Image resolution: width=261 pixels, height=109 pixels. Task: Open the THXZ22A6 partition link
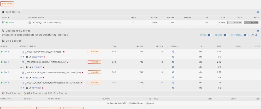pyautogui.click(x=37, y=78)
